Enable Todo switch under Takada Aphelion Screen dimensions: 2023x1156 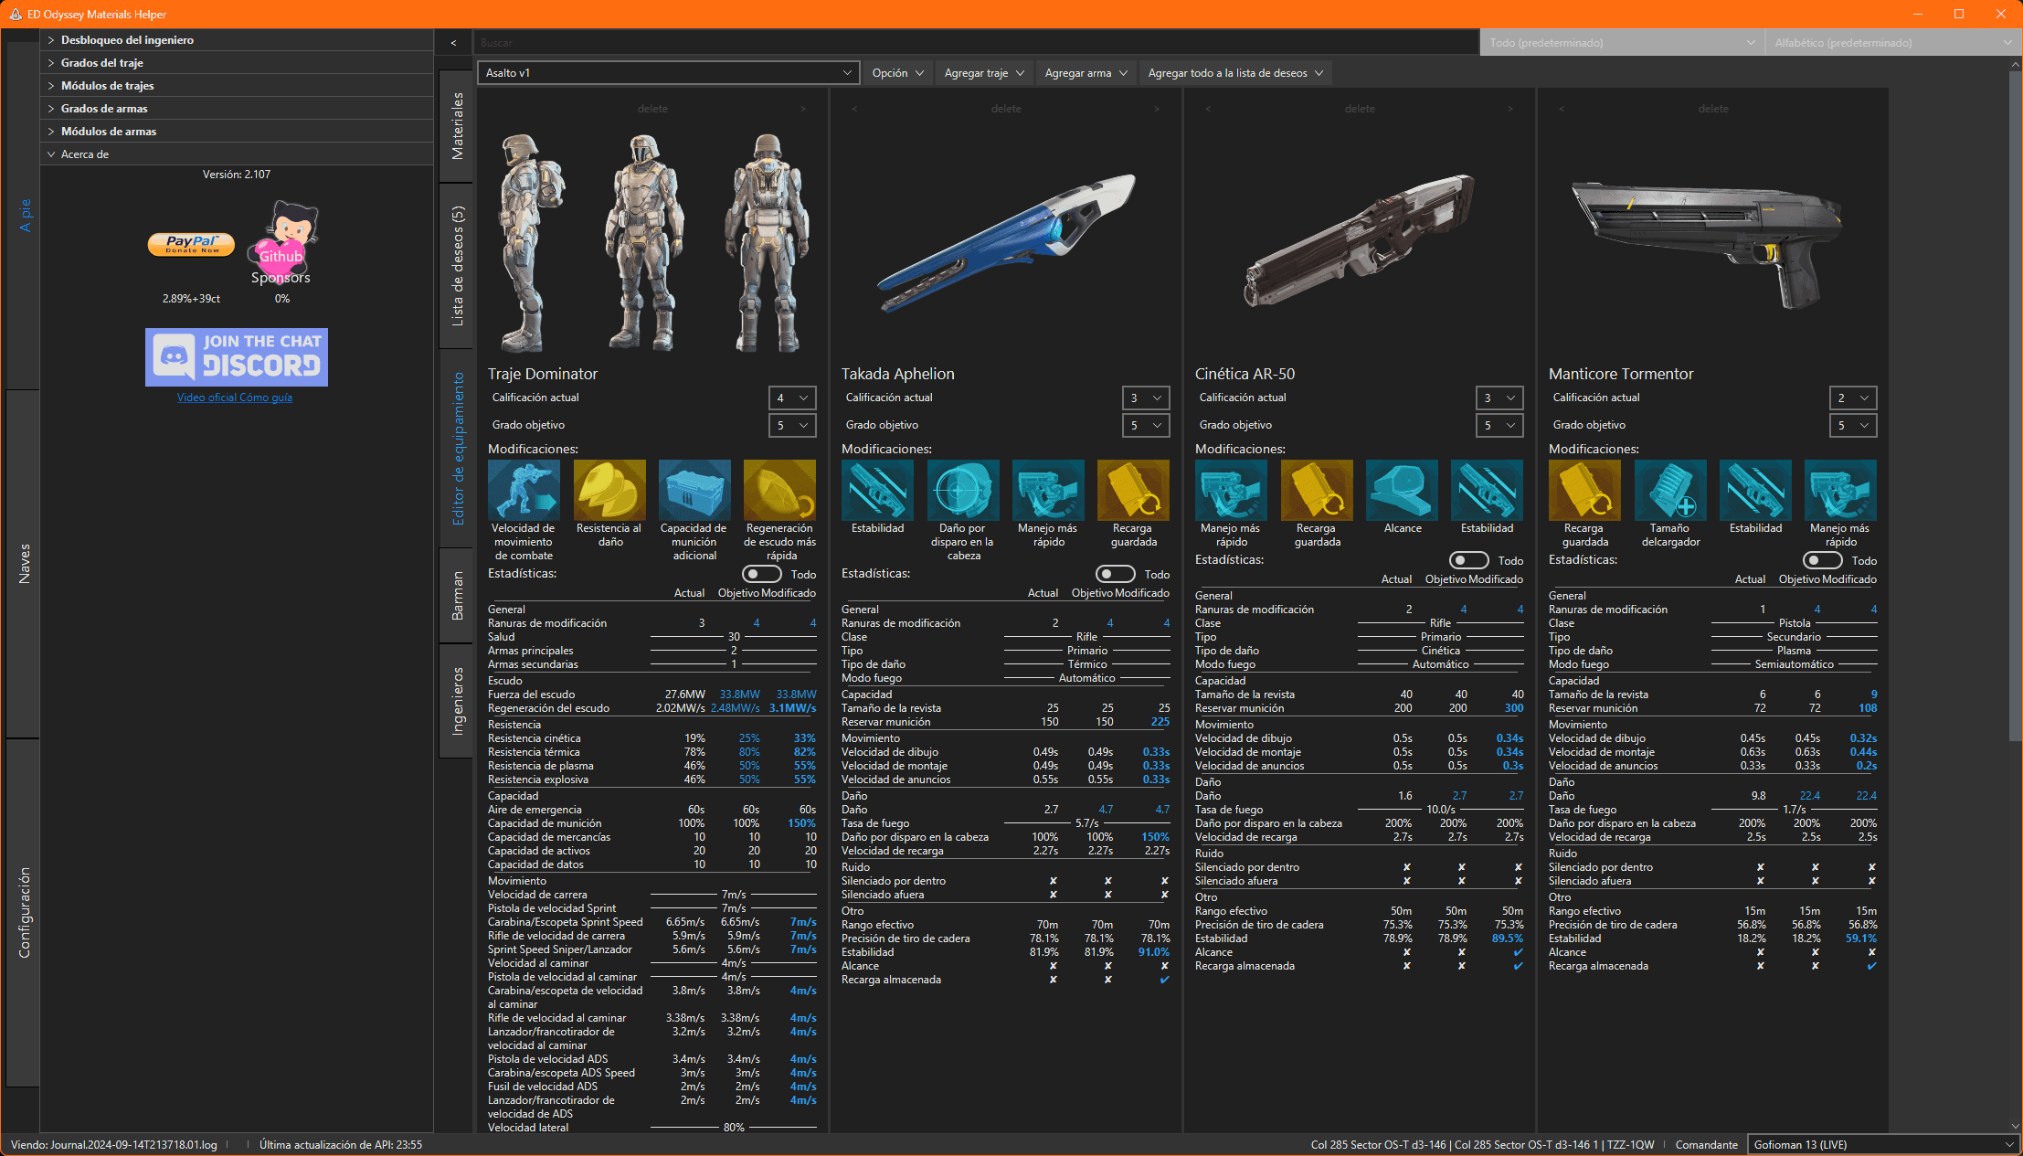[x=1115, y=574]
